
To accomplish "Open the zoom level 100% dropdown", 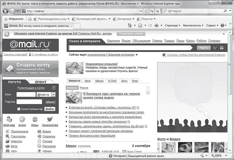I will tap(226, 156).
